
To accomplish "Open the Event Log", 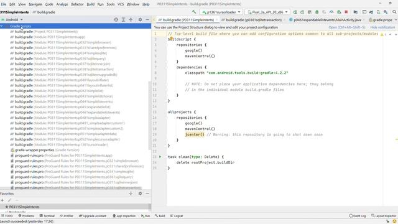I will click(x=358, y=216).
